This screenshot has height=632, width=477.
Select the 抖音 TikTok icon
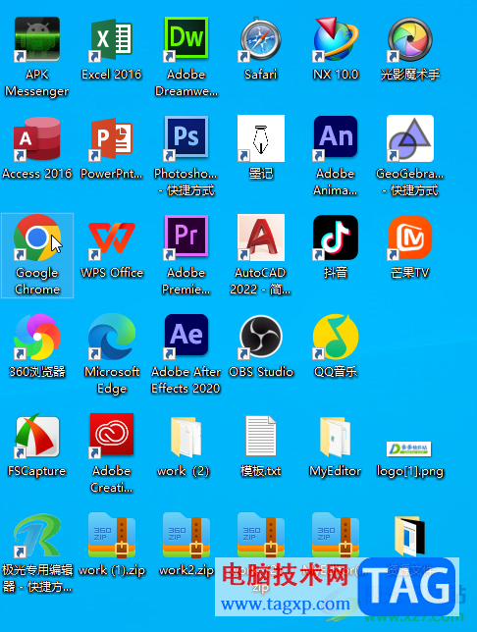coord(336,237)
